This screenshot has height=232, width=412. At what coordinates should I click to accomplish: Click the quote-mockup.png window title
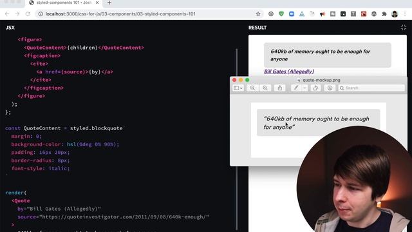pyautogui.click(x=321, y=80)
